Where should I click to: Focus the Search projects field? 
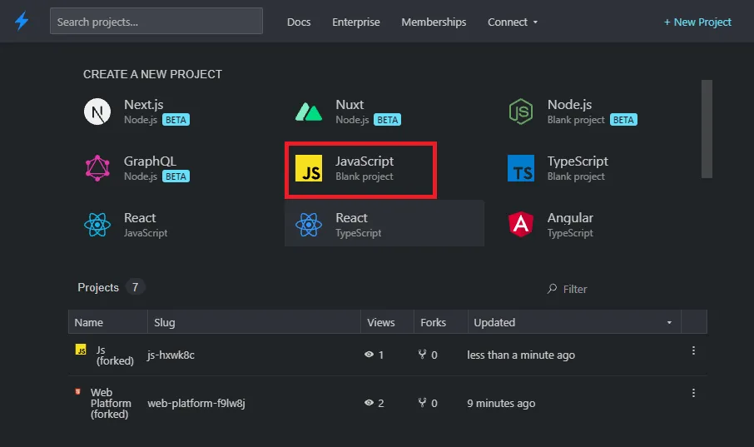point(156,21)
